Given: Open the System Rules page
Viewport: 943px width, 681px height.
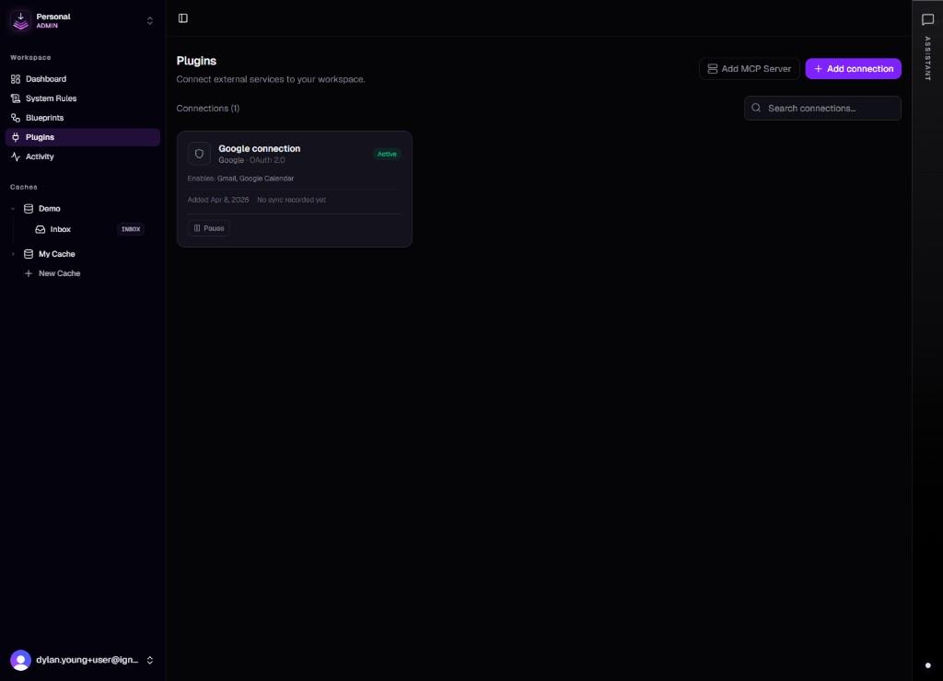Looking at the screenshot, I should coord(51,98).
